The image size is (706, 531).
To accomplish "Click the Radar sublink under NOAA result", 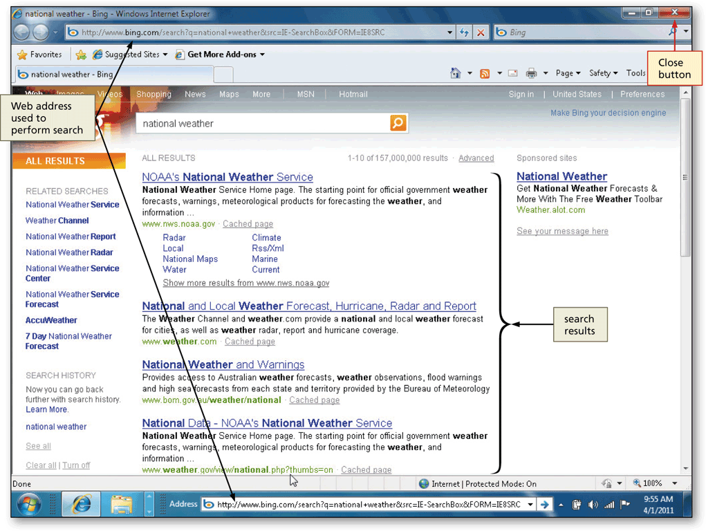I will pyautogui.click(x=174, y=237).
